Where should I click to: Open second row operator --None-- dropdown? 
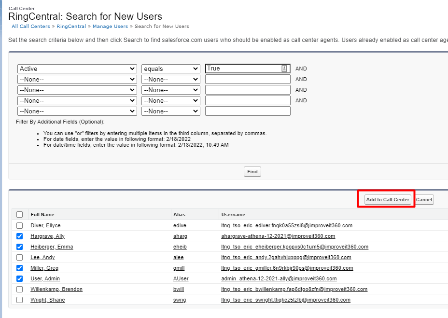point(171,80)
